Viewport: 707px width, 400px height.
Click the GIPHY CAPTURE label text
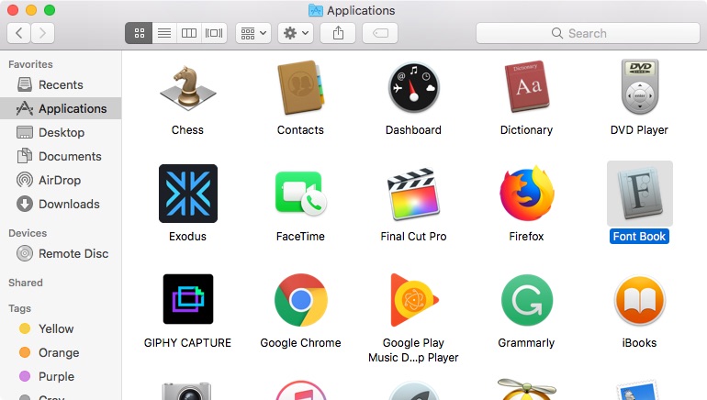(187, 343)
